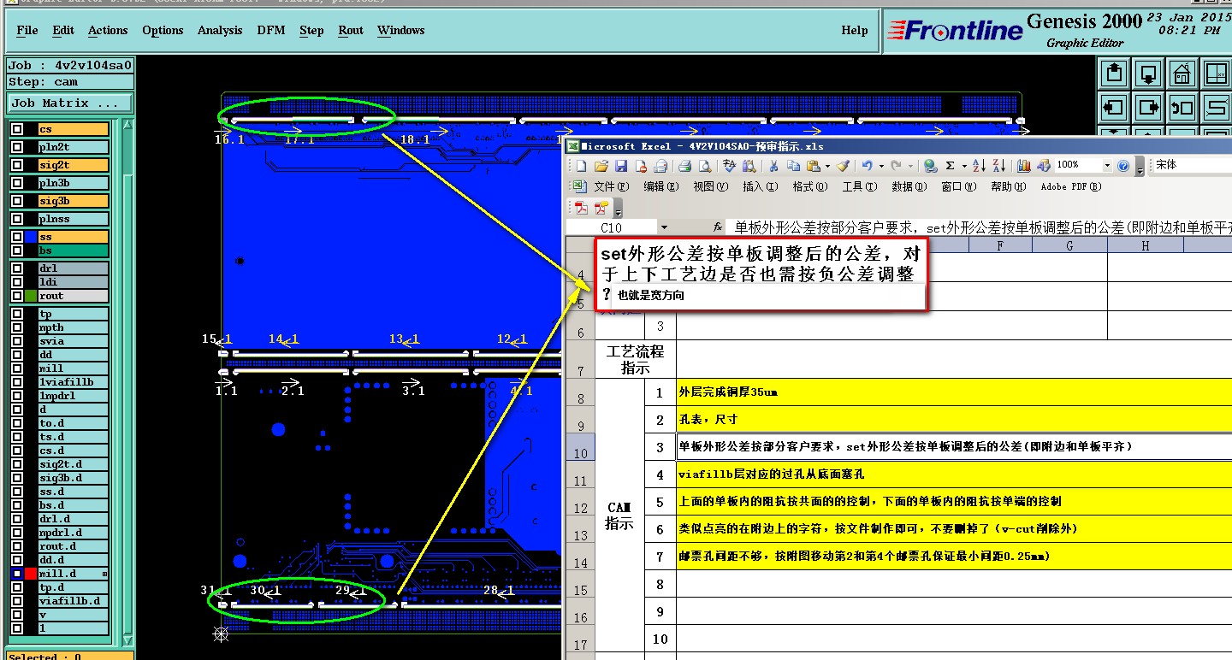Select the ss layer name

pos(74,237)
